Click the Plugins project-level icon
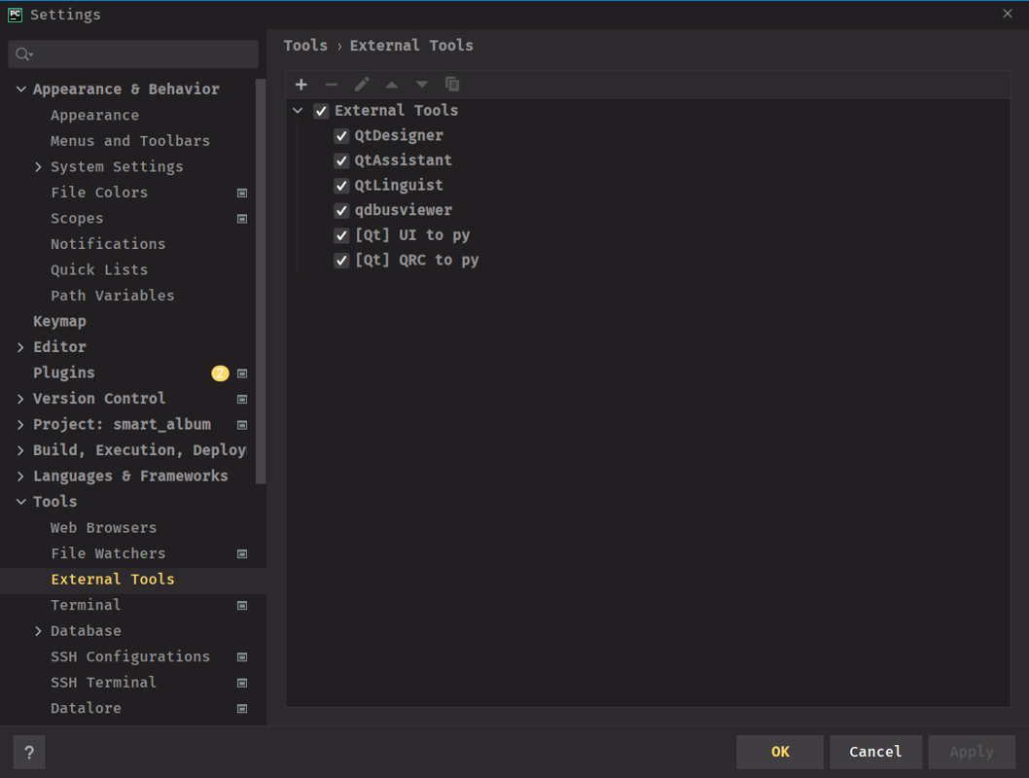1029x778 pixels. (242, 373)
